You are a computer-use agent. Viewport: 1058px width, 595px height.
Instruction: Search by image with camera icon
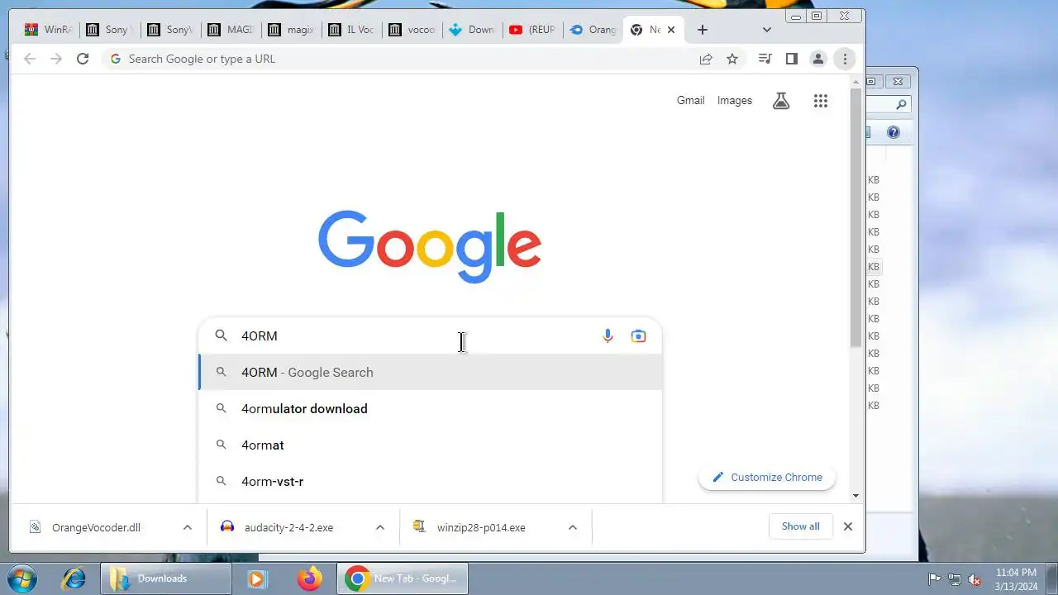(638, 336)
